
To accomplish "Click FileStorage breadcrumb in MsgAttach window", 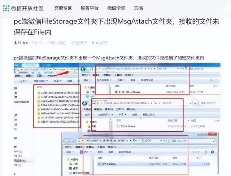I will coord(59,69).
